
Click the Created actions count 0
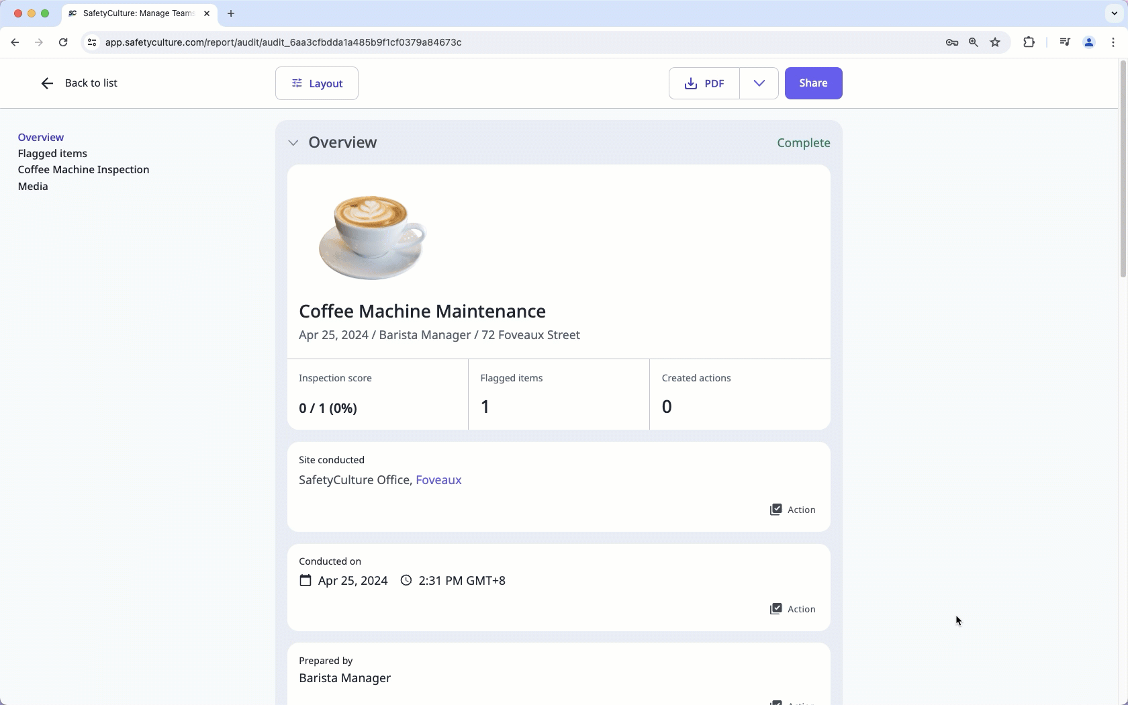click(x=667, y=407)
